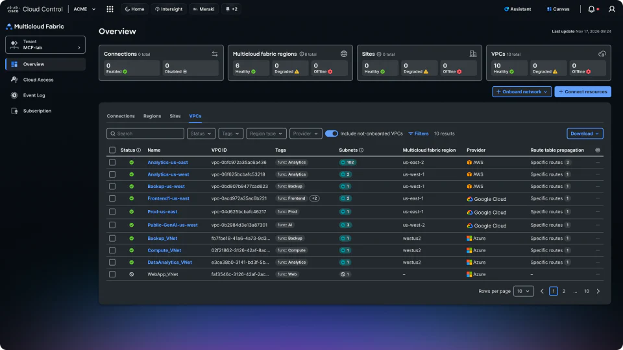Click row actions menu for Prod-us-east
The width and height of the screenshot is (623, 350).
point(598,211)
